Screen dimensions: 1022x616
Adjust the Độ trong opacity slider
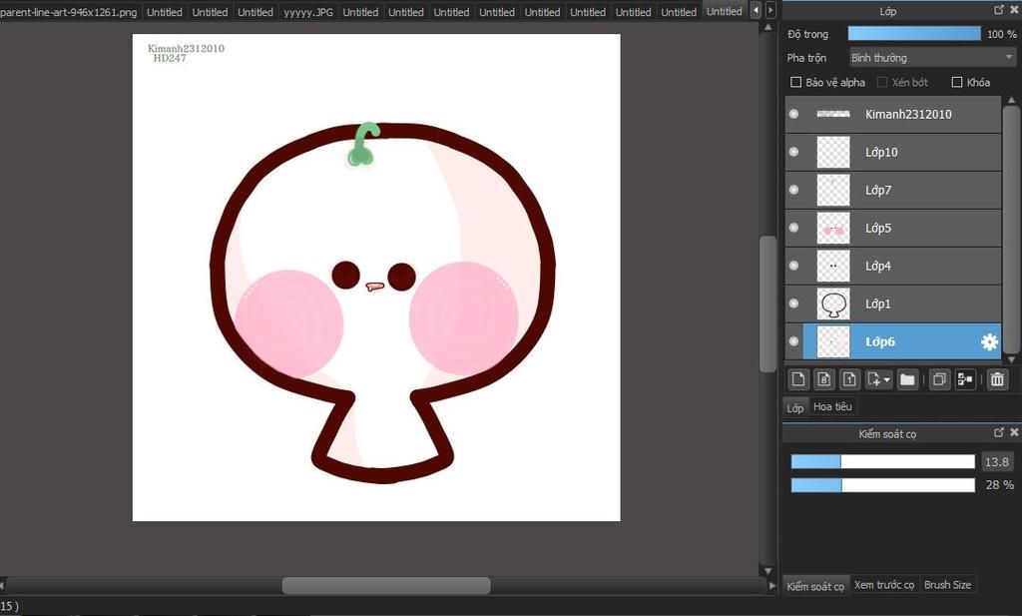pos(914,34)
